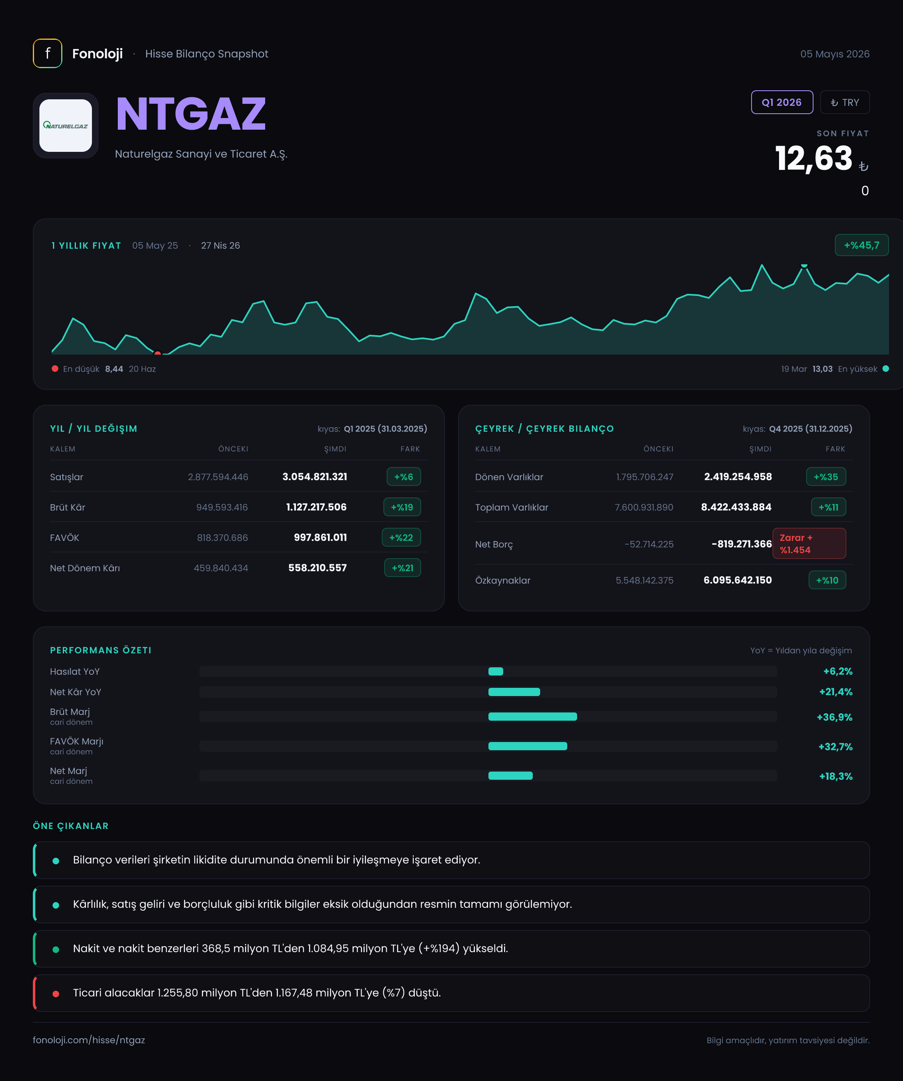This screenshot has width=903, height=1081.
Task: Click the Özkaynaklar value 6.095.642.150
Action: coord(738,580)
